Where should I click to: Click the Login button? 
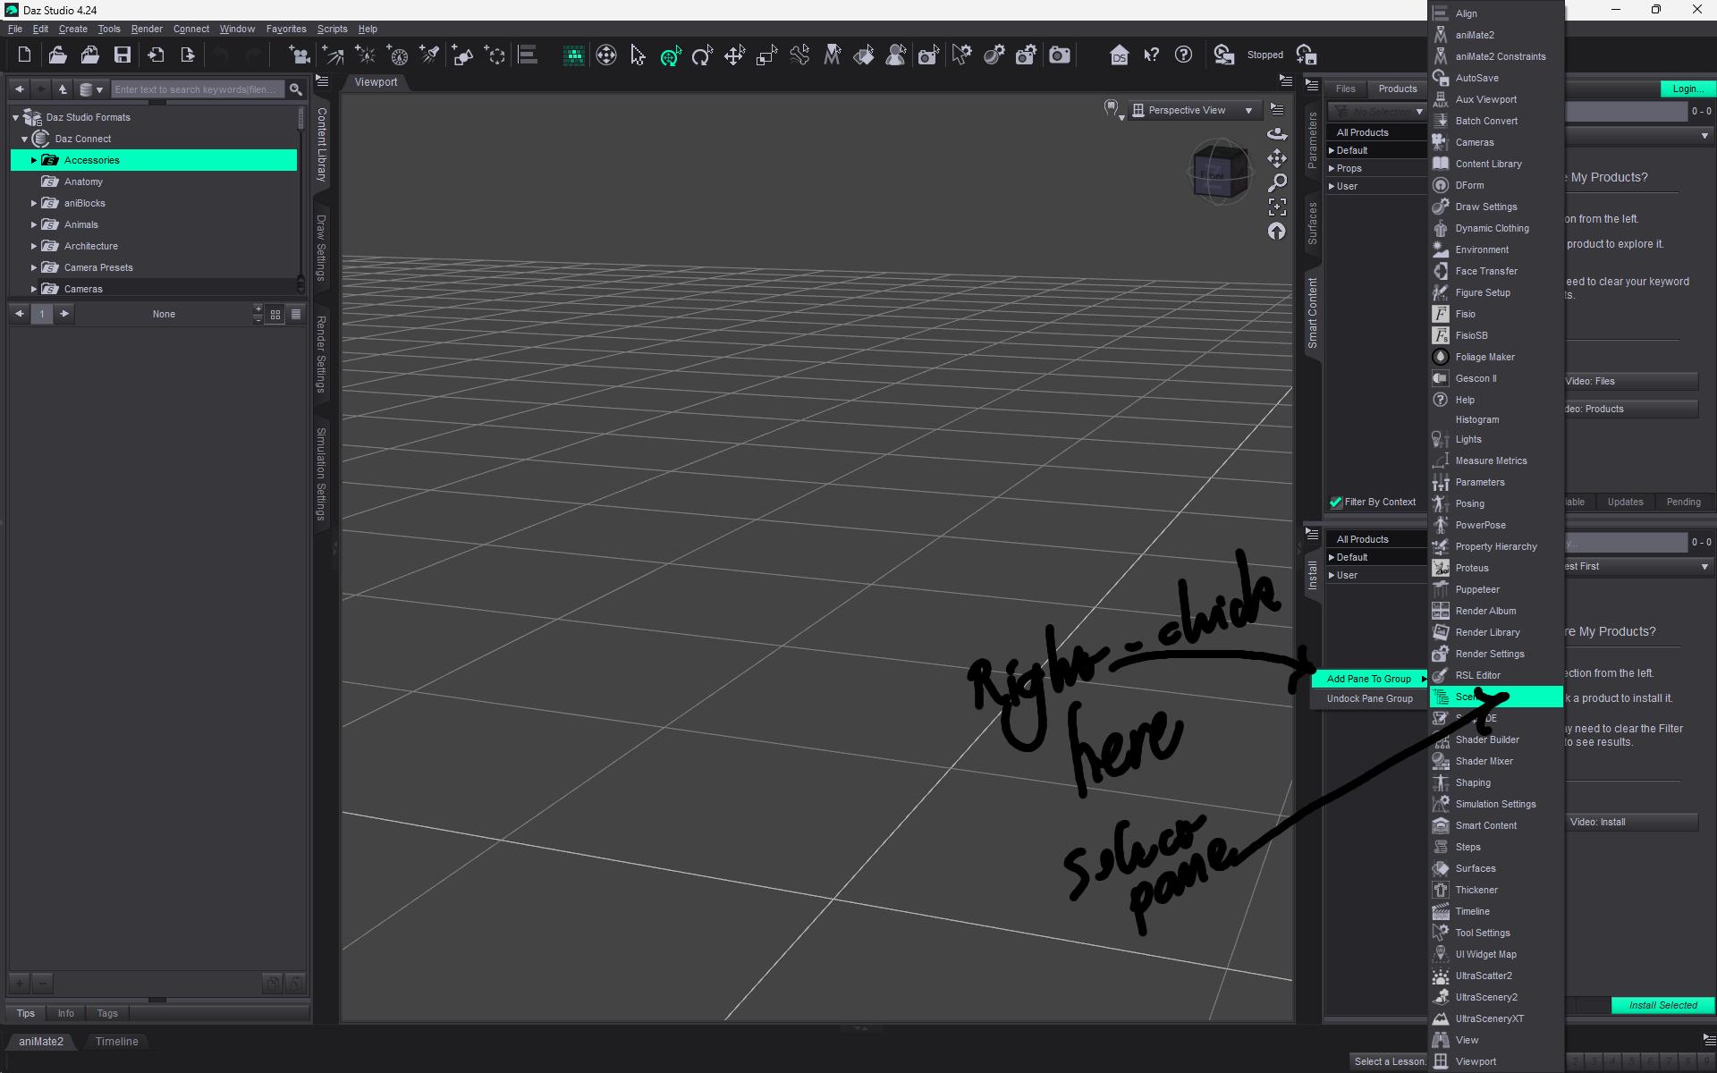click(x=1687, y=89)
